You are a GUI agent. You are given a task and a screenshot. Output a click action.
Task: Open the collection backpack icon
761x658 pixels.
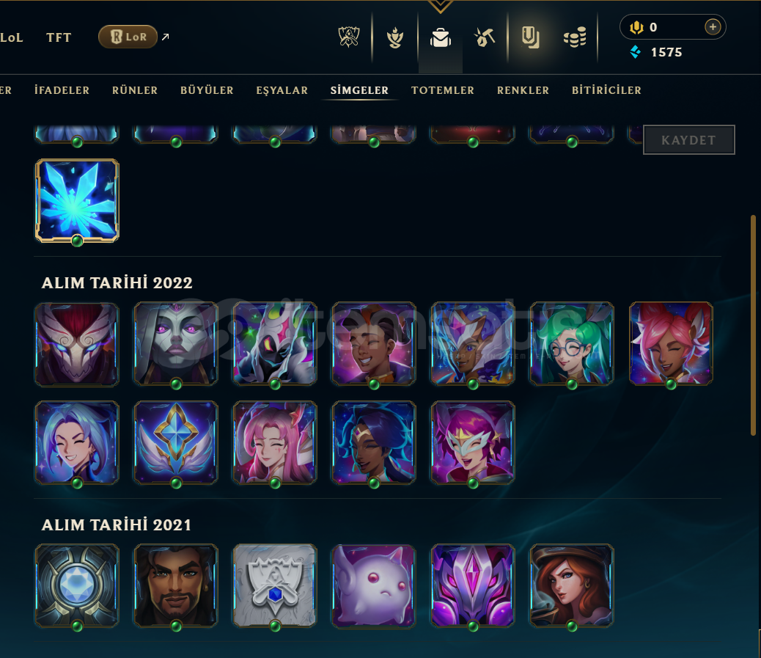pos(441,37)
